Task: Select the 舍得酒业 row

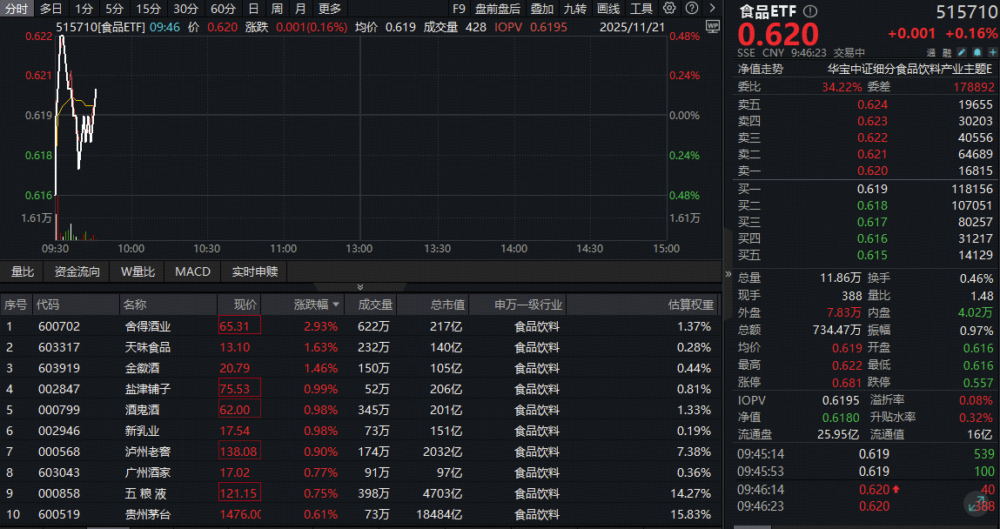Action: (x=360, y=326)
